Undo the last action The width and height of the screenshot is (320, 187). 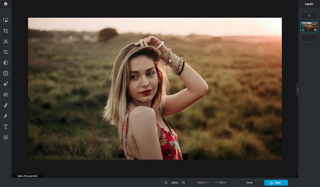pyautogui.click(x=204, y=183)
